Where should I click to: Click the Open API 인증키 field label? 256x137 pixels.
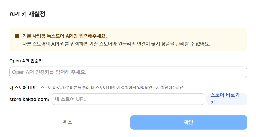point(26,60)
